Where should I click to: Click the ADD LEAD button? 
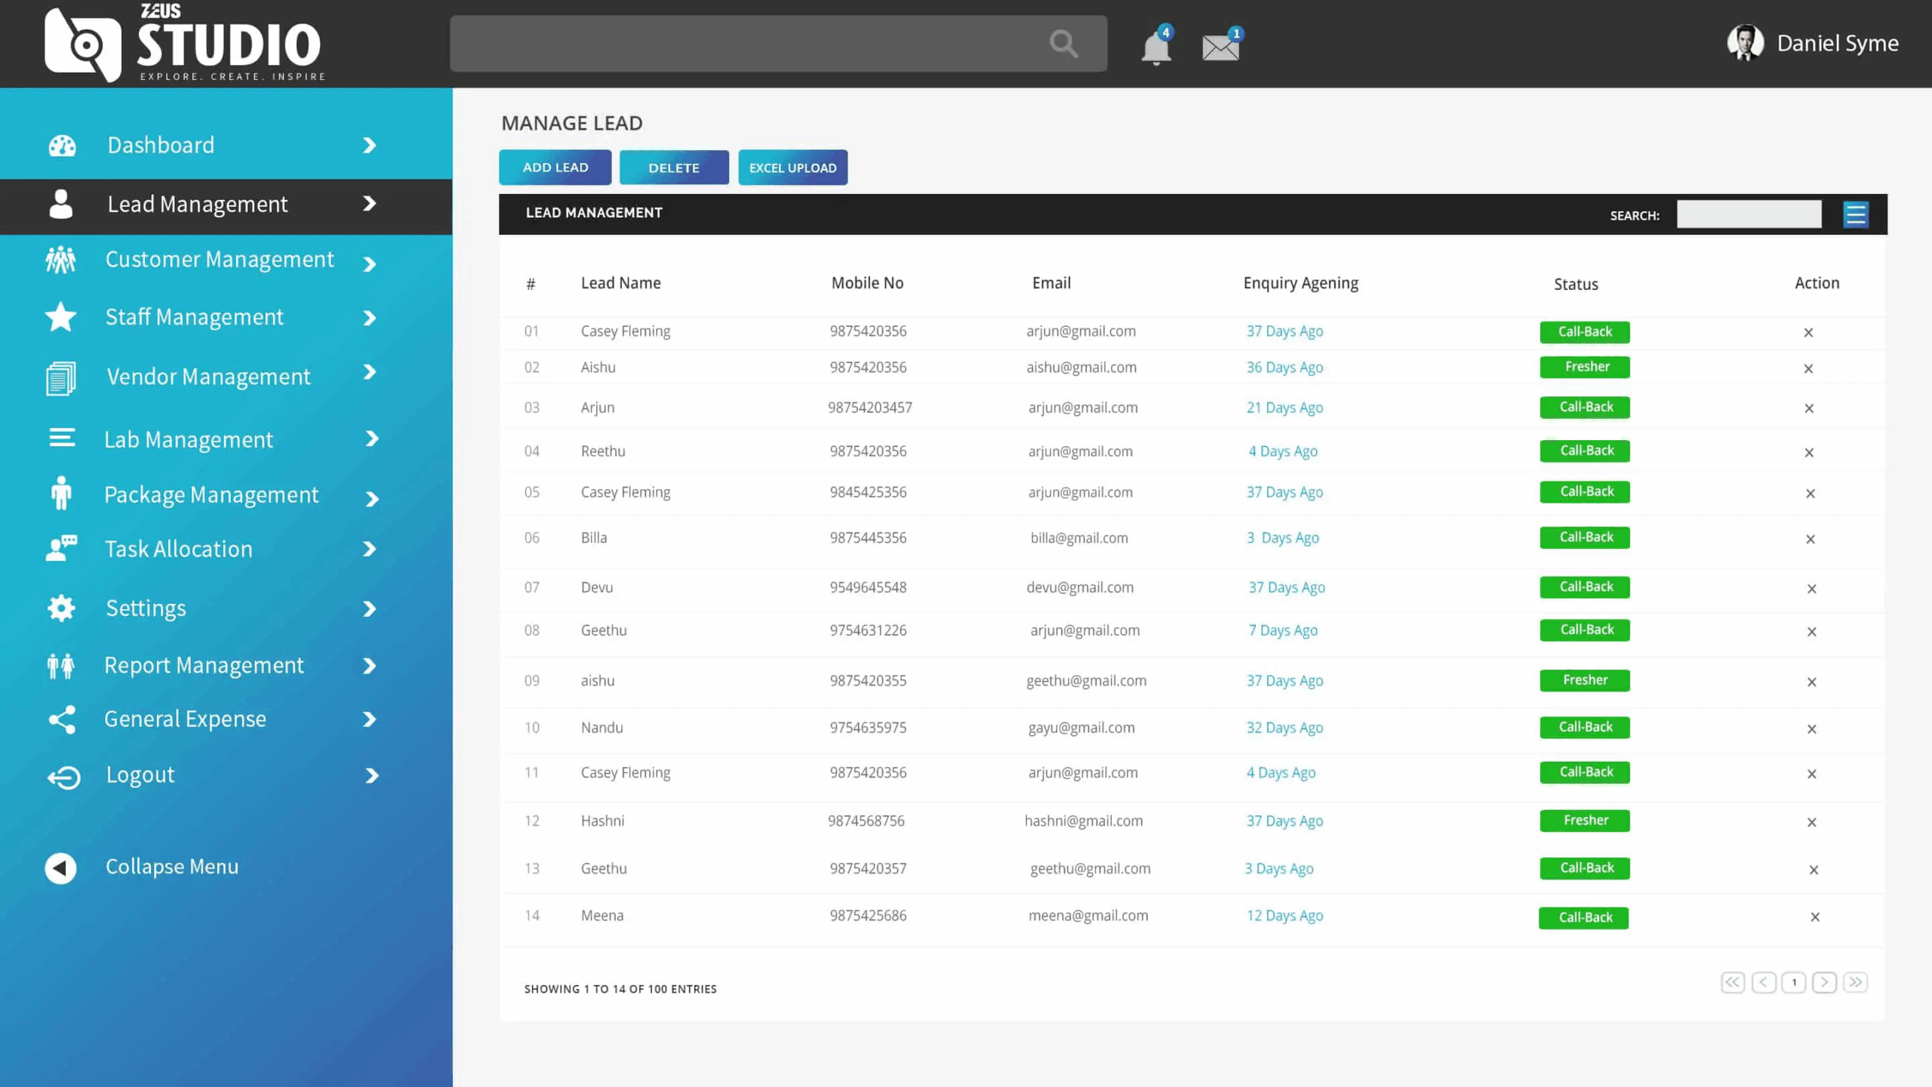(x=555, y=168)
